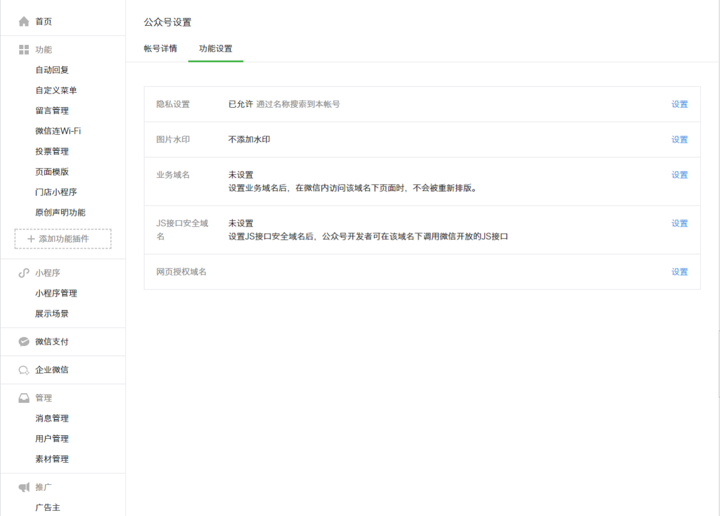Click 已允许 通过名称搜索到本帐号 text

coord(284,104)
